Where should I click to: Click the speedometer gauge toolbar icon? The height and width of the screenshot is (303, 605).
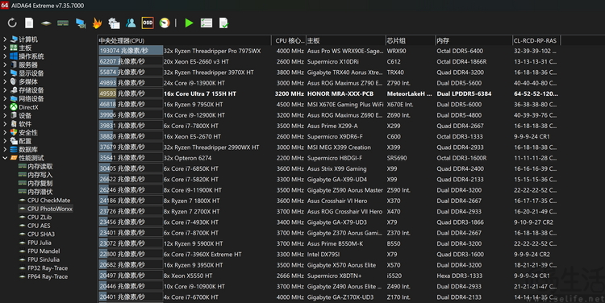pos(165,23)
